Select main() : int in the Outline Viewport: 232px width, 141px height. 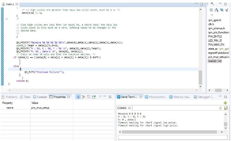215,61
